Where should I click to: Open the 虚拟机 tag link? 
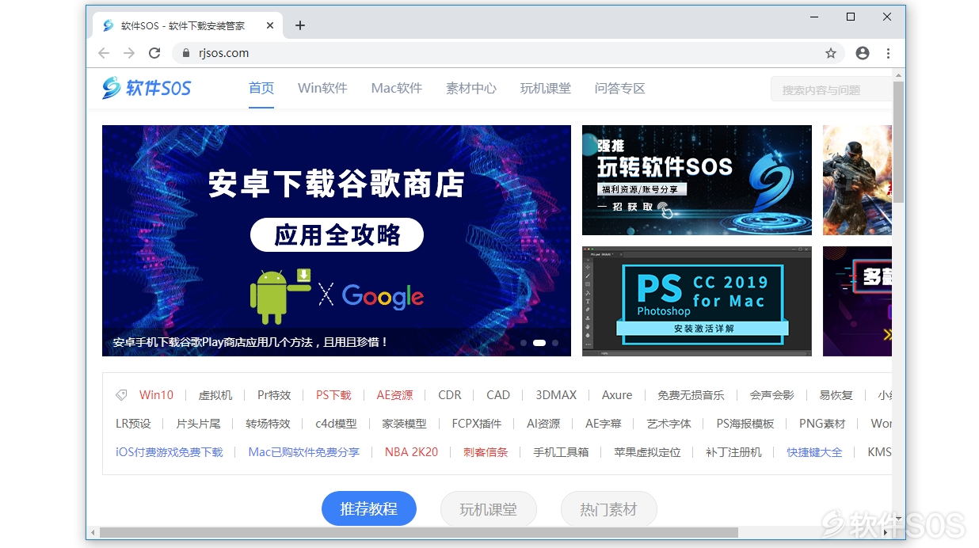(215, 394)
